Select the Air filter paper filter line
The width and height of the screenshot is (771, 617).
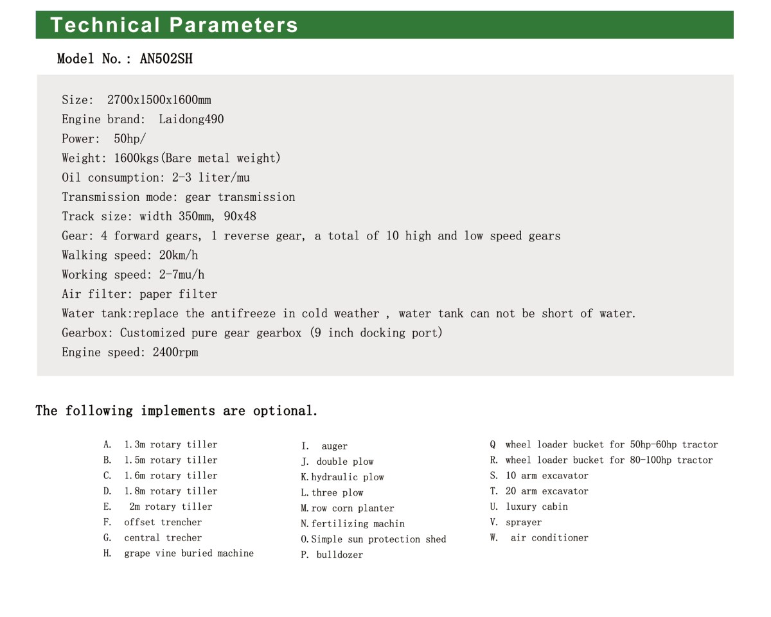coord(139,294)
